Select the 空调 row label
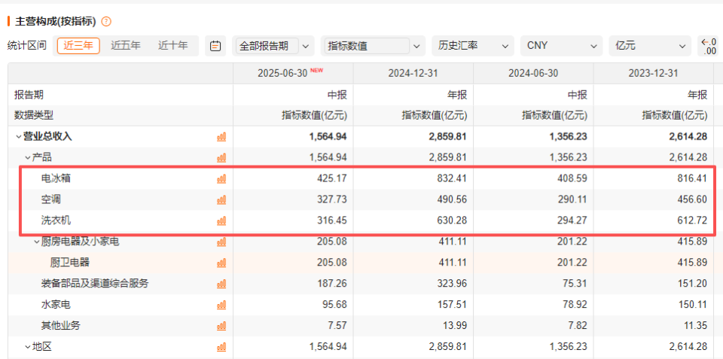 (x=51, y=199)
